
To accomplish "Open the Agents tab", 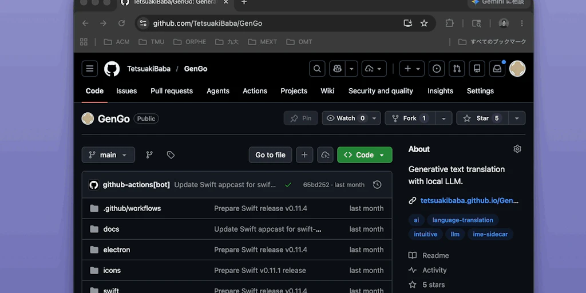I will pos(218,91).
